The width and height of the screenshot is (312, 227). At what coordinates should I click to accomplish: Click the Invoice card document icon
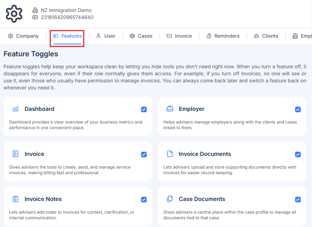click(x=15, y=154)
